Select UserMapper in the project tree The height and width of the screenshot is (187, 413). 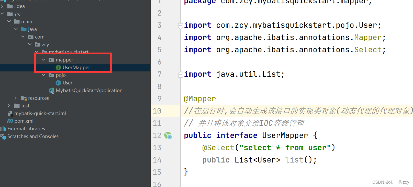tap(76, 67)
